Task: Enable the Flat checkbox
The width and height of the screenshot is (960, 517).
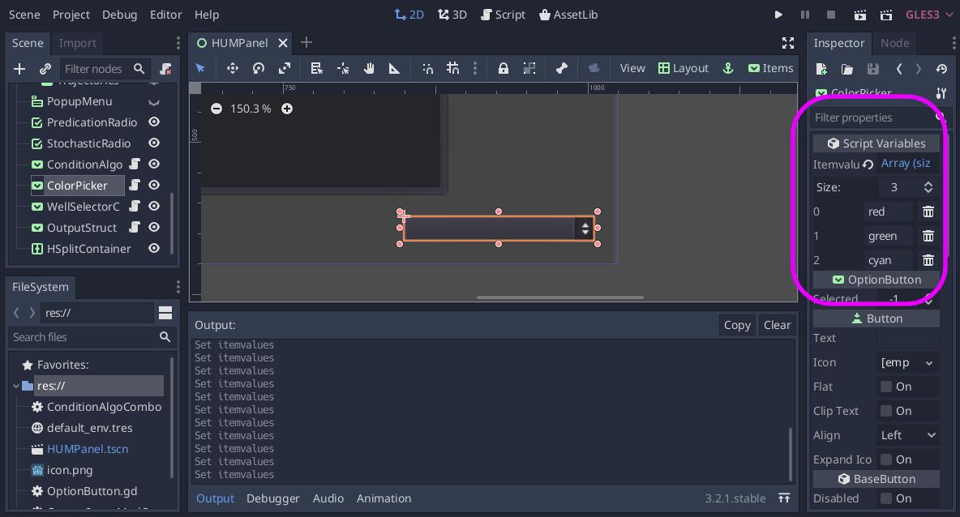Action: pyautogui.click(x=886, y=386)
